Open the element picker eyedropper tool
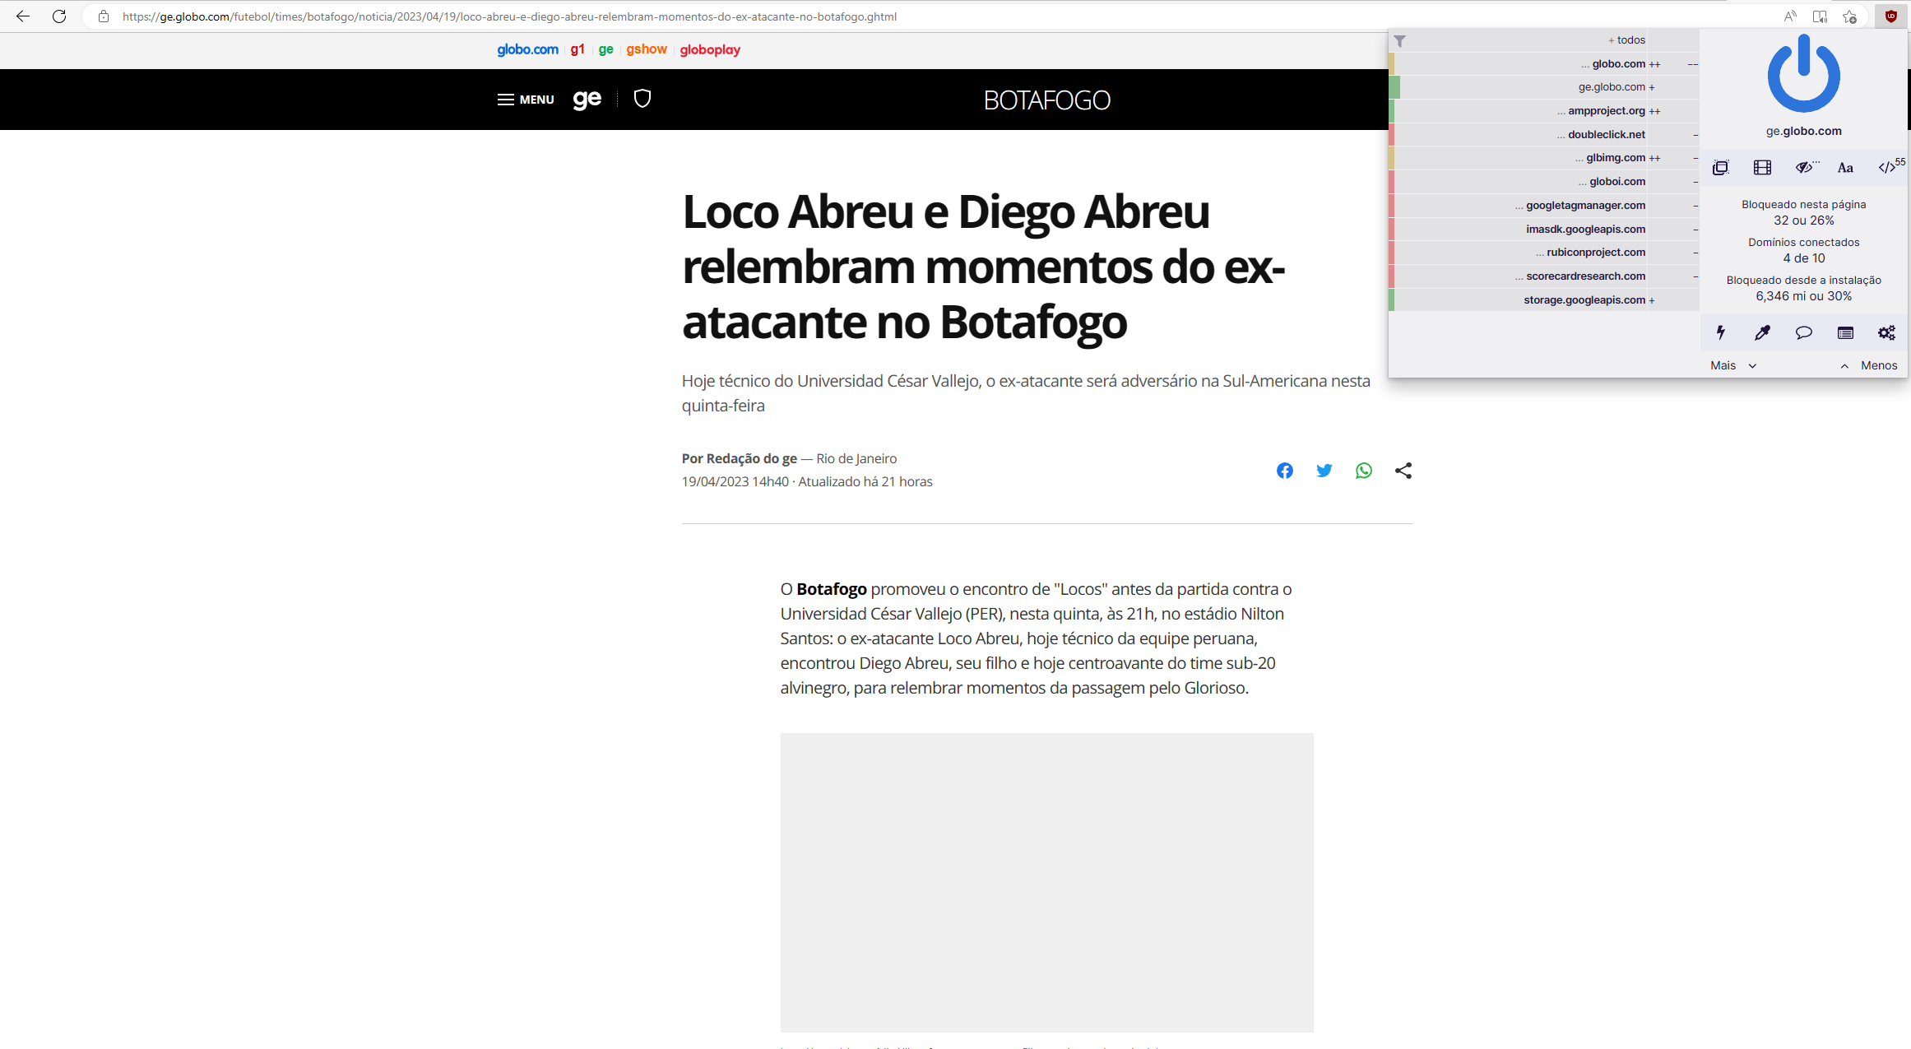The image size is (1911, 1049). point(1762,332)
